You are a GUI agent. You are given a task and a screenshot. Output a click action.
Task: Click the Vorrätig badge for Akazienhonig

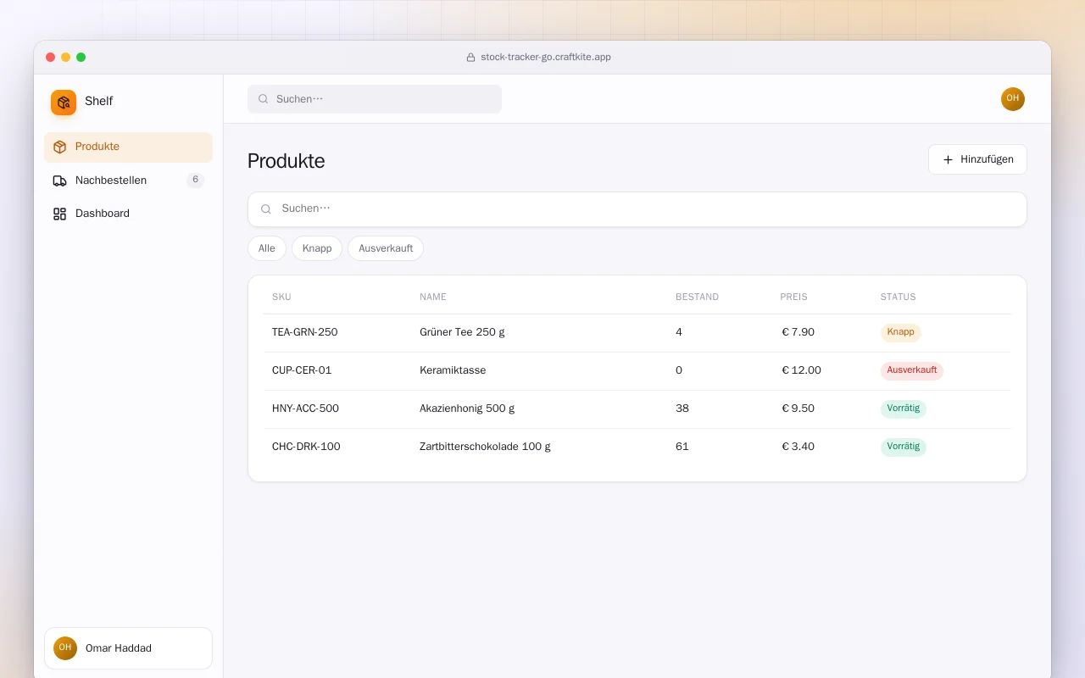click(904, 408)
